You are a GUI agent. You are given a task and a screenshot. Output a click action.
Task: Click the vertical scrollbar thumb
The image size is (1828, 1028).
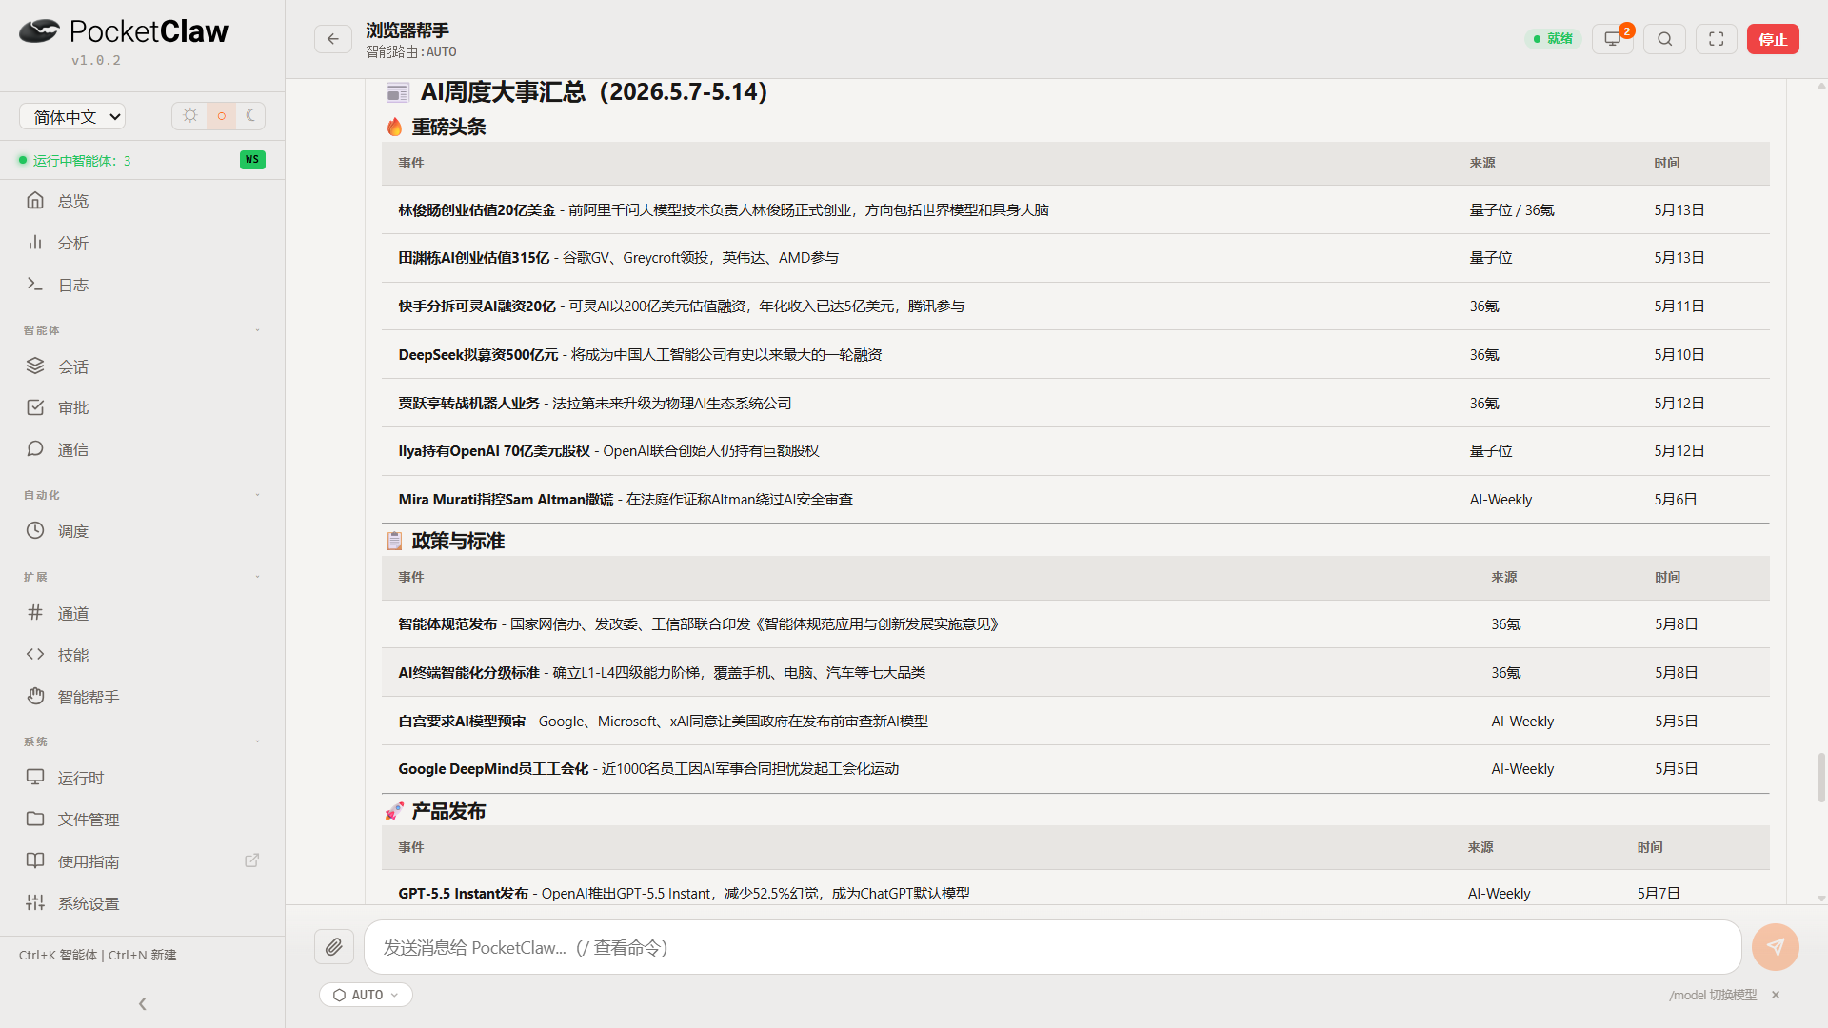1821,778
